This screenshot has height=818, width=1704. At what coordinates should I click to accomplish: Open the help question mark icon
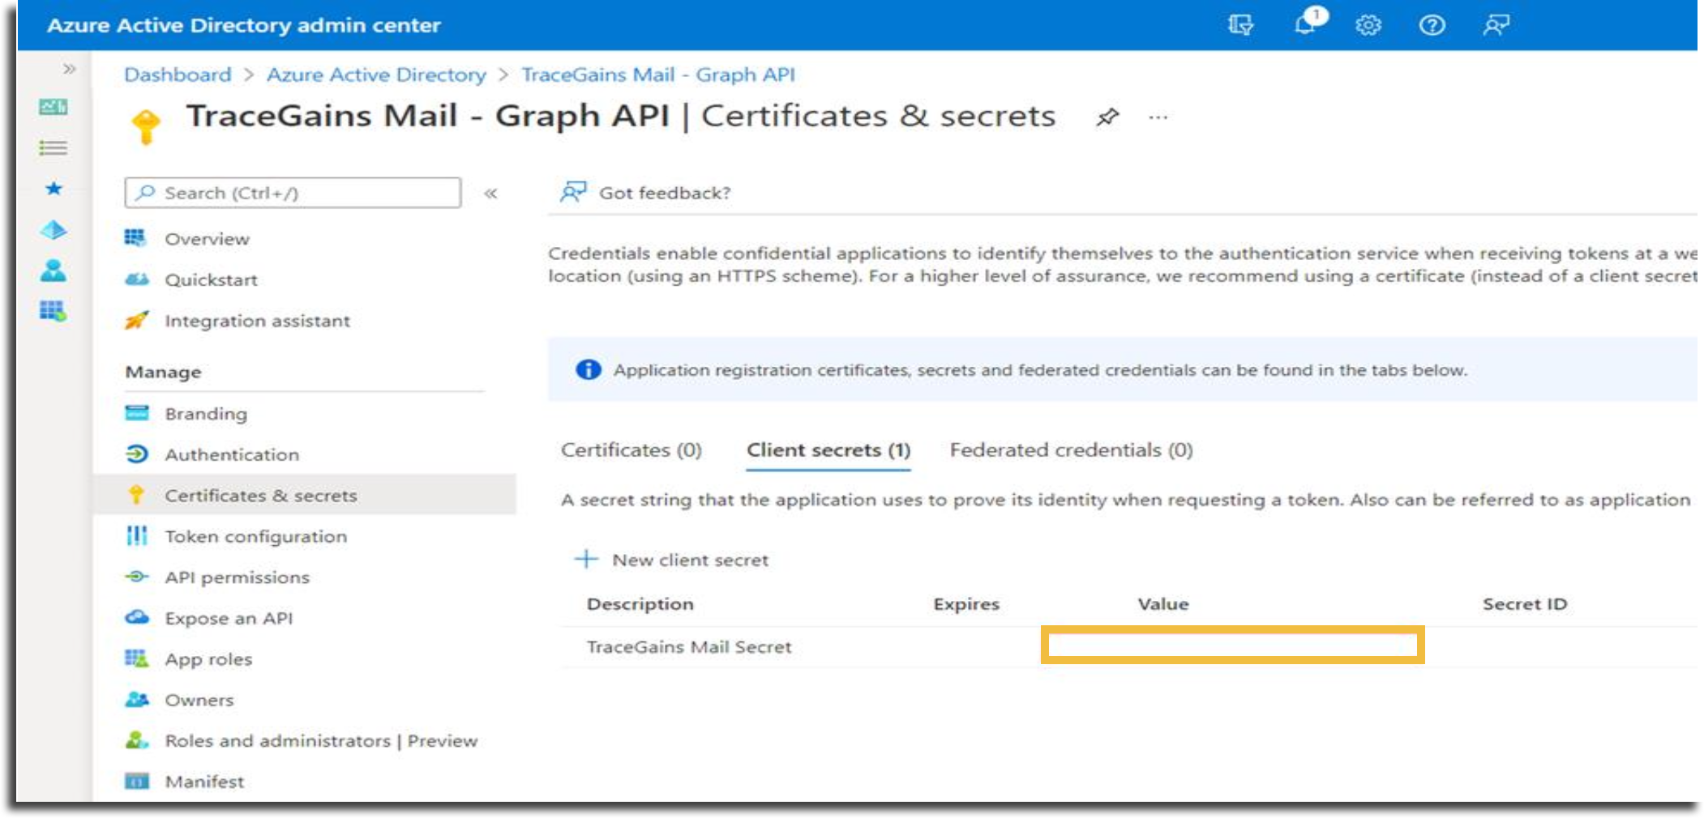(1432, 25)
